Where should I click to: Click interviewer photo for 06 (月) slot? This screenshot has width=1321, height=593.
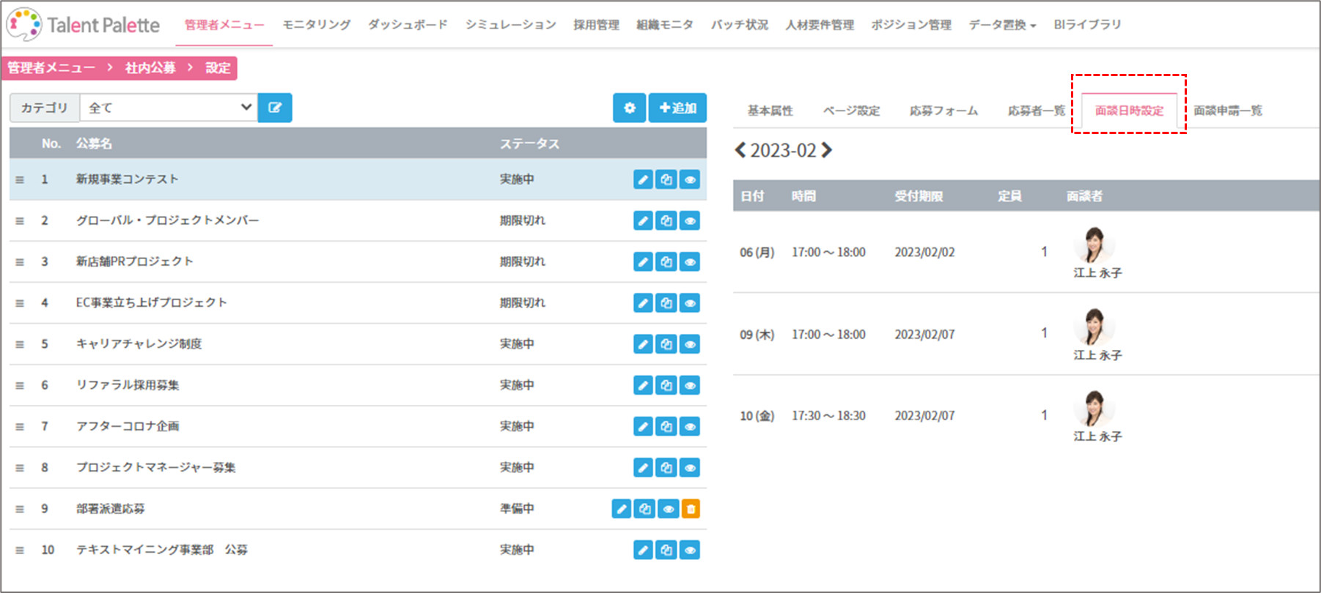(1094, 245)
